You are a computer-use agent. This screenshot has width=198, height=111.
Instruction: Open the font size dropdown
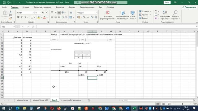coord(40,13)
